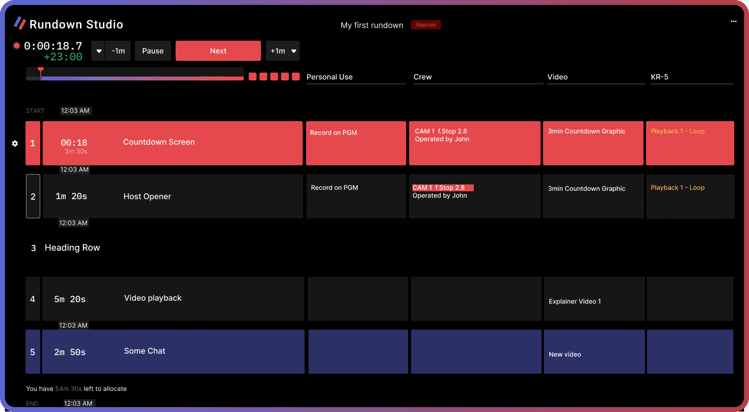This screenshot has height=412, width=749.
Task: Click the red recording dot next to timer
Action: 16,45
